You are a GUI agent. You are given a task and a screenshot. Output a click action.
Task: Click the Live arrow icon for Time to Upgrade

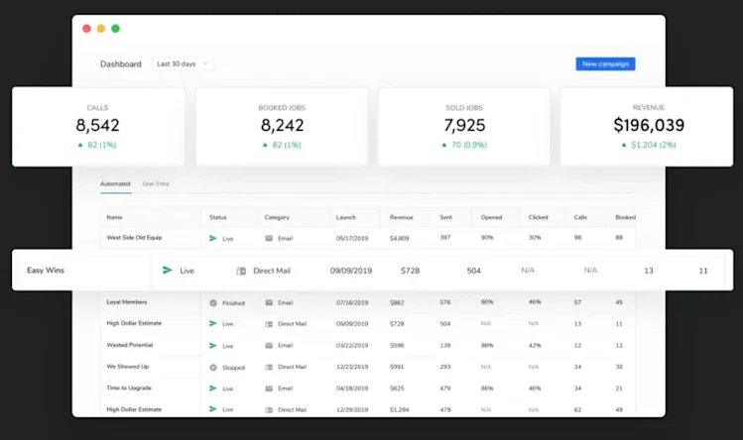coord(213,387)
